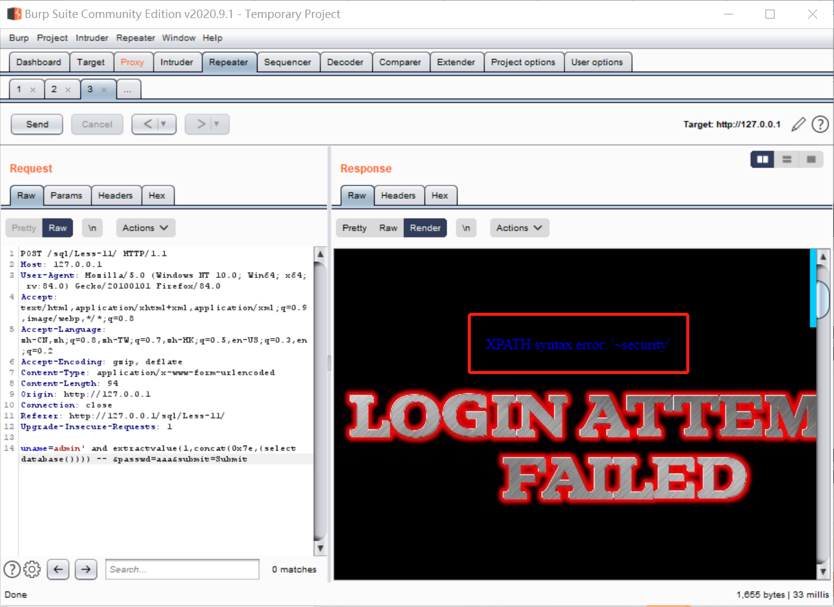Viewport: 834px width, 607px height.
Task: Open the Intruder menu
Action: click(x=92, y=38)
